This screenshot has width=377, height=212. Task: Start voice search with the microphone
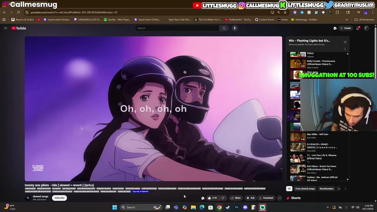[235, 28]
